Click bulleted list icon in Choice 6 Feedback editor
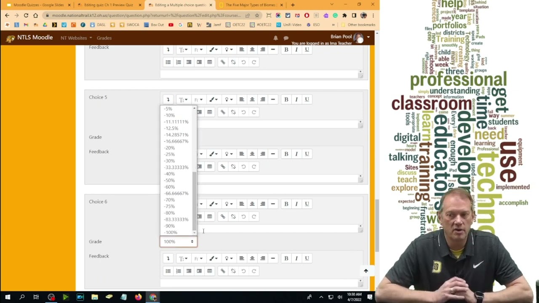The image size is (539, 303). coord(168,271)
